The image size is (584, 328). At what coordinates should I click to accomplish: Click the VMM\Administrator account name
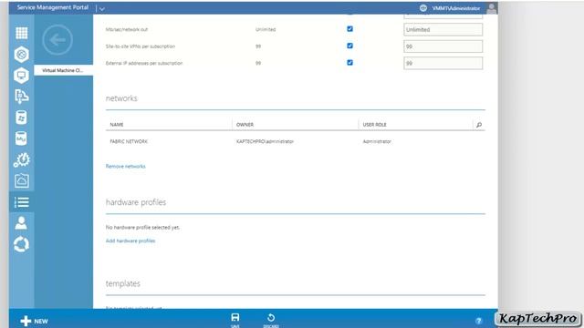click(456, 8)
